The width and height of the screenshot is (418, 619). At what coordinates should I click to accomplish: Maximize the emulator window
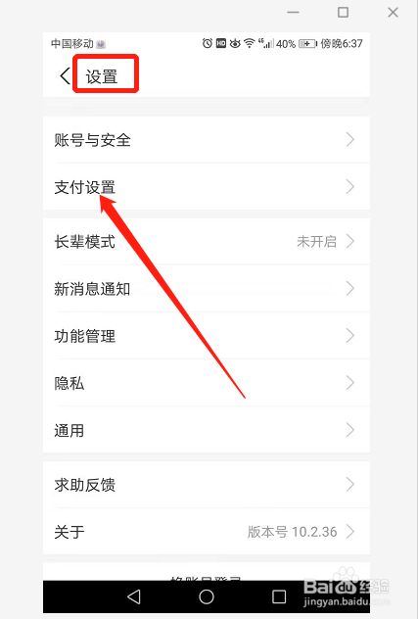point(343,12)
